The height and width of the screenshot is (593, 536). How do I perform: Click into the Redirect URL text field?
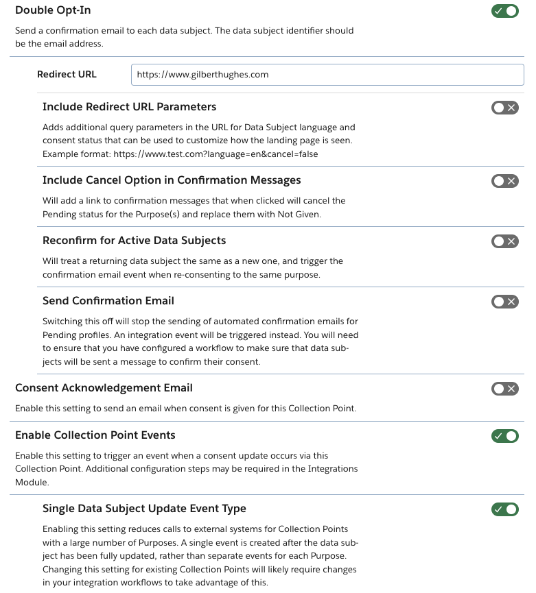coord(327,75)
